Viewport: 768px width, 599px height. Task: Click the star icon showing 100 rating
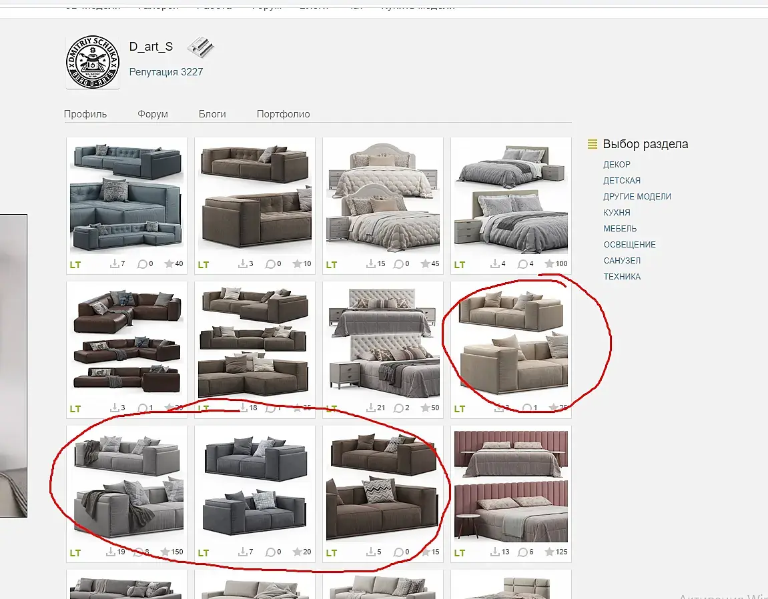pos(550,263)
